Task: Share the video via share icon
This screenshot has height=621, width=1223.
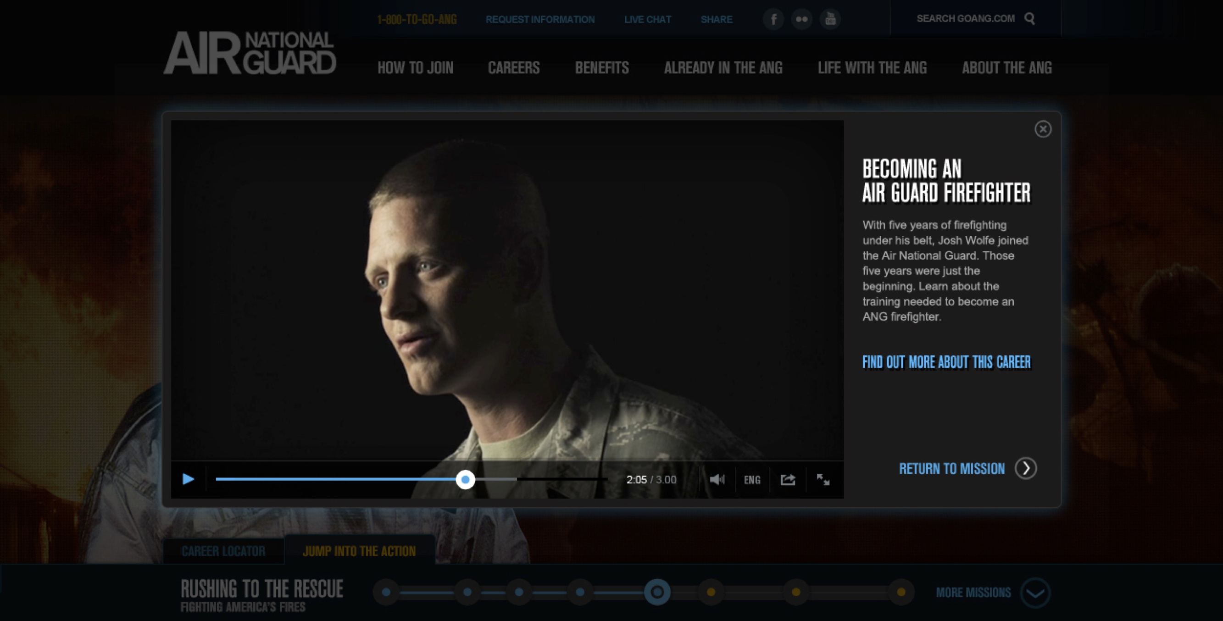Action: (x=788, y=480)
